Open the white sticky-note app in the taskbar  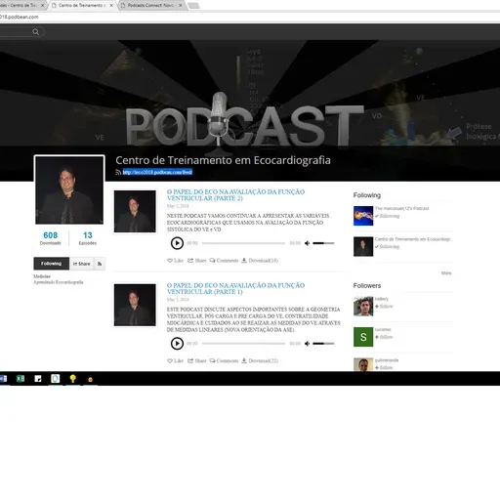38,379
